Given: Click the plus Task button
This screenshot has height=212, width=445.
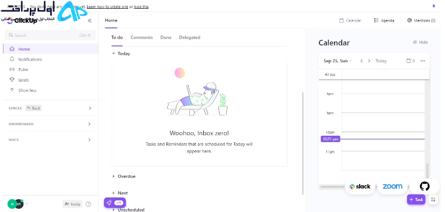Looking at the screenshot, I should tap(416, 199).
